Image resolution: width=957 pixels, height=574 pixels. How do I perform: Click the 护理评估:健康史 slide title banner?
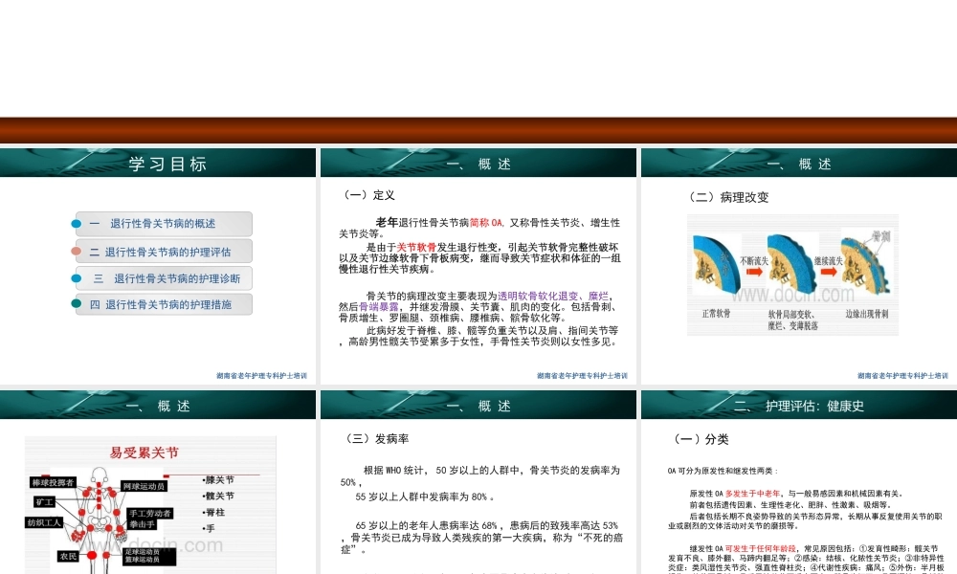[799, 405]
